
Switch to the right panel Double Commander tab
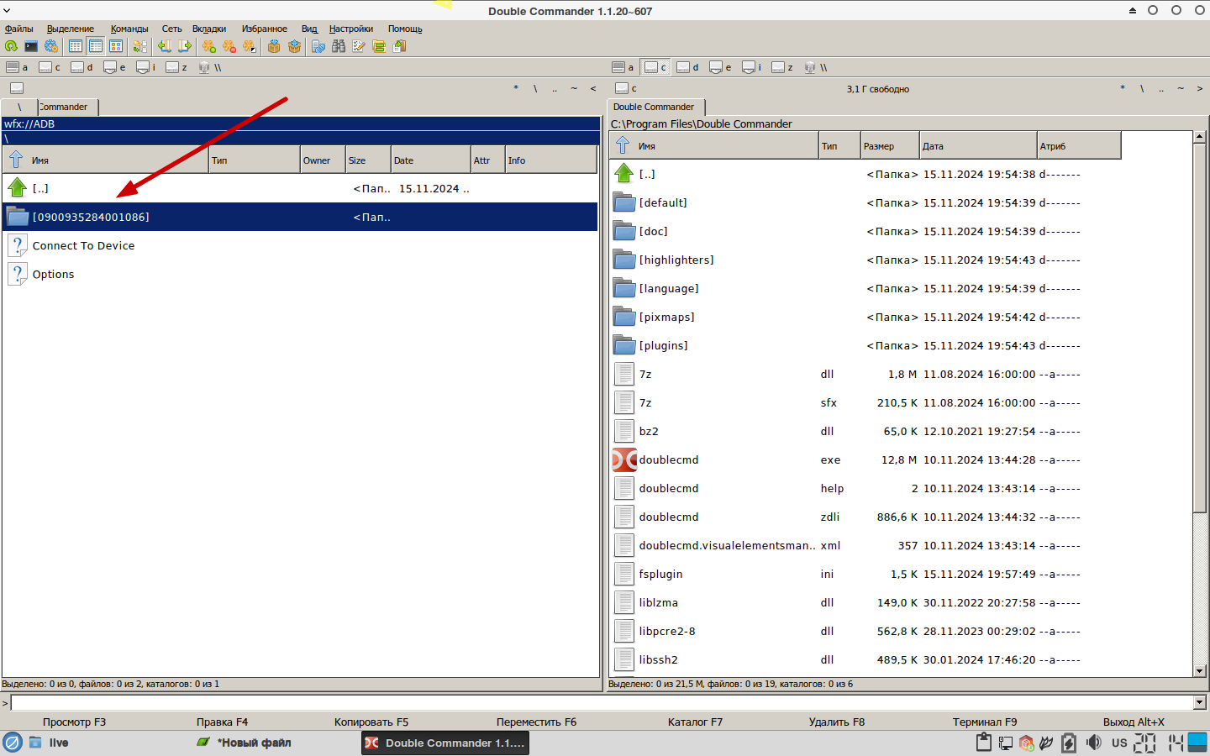click(655, 107)
